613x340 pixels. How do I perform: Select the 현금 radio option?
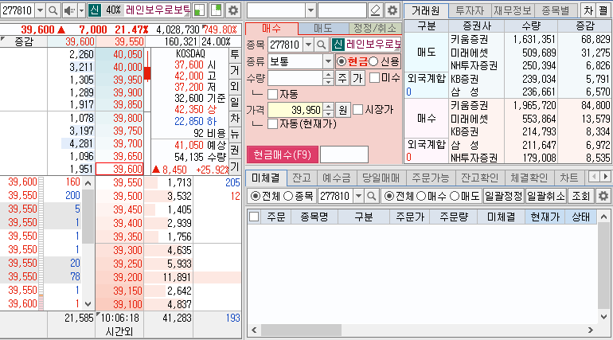342,61
